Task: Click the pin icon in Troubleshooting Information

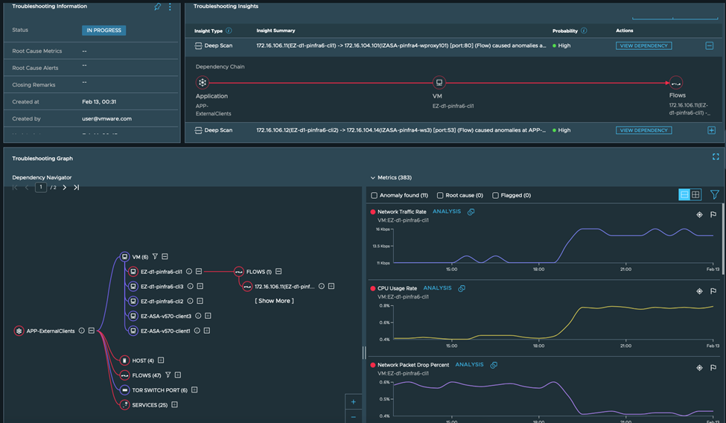Action: coord(157,7)
